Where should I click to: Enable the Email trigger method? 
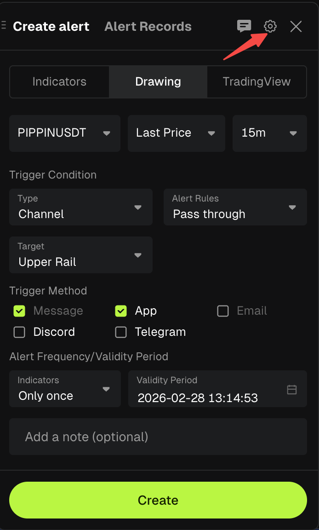(222, 311)
